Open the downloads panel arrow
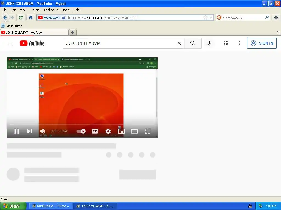Screen dimensions: 281x210 (276, 17)
